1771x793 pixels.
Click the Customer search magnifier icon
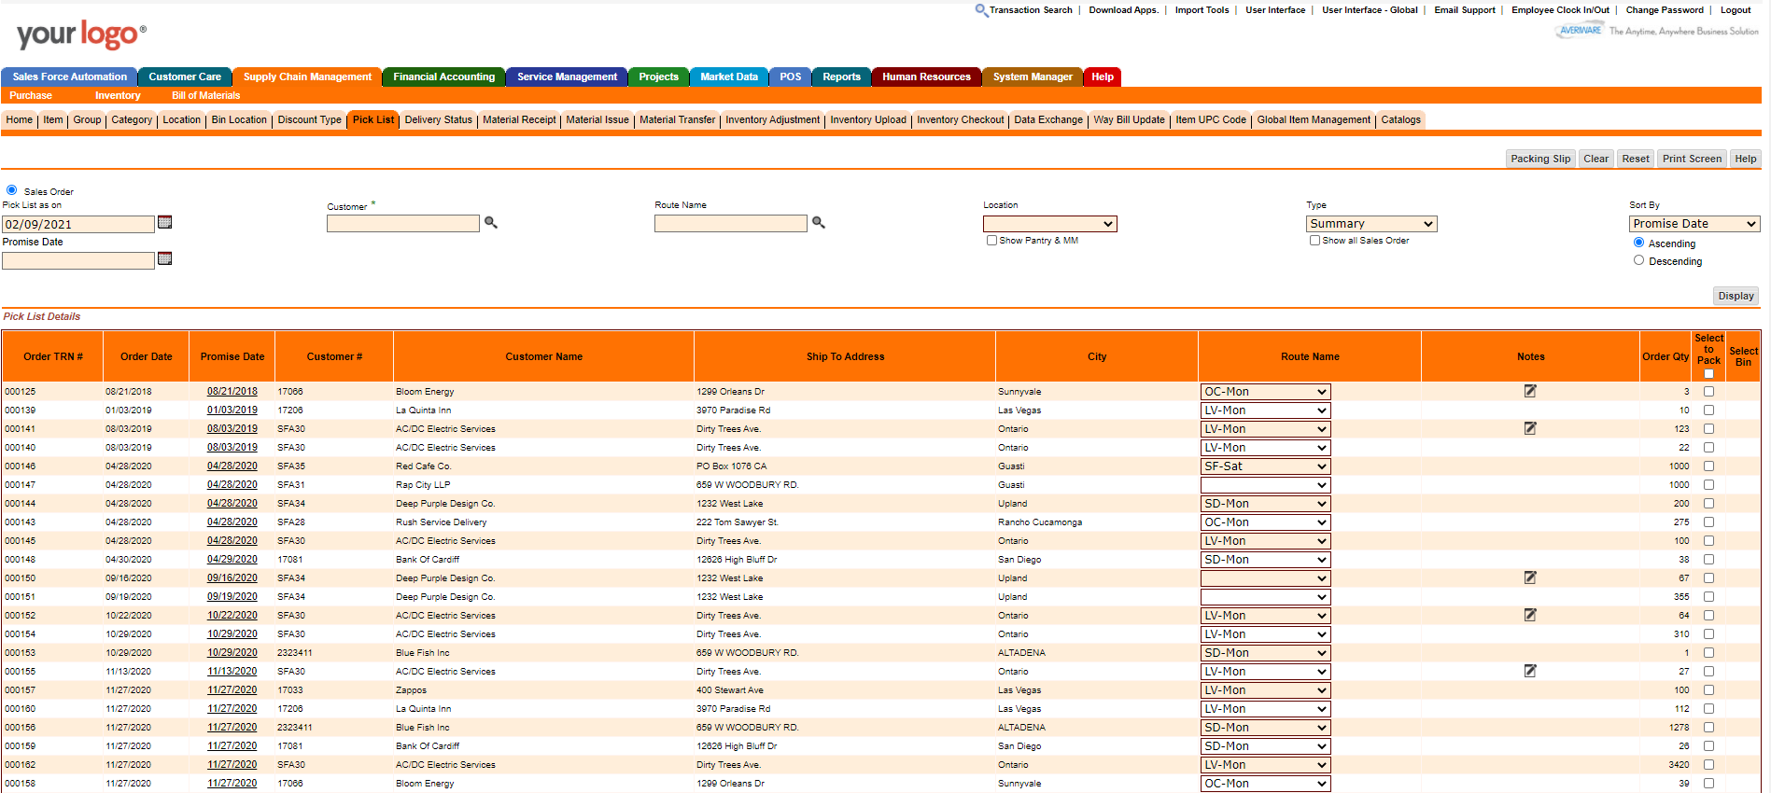[491, 222]
